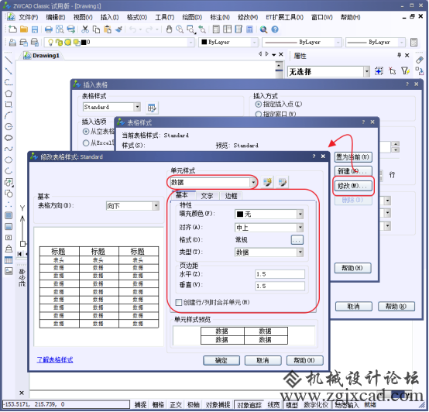Click the Print icon in toolbar
The image size is (429, 412).
coord(49,29)
